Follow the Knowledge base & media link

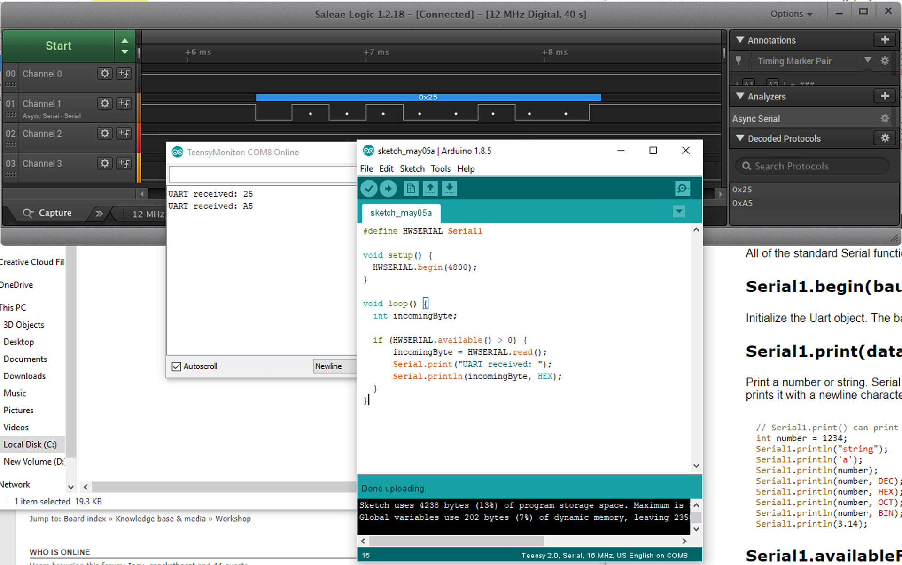pos(161,519)
